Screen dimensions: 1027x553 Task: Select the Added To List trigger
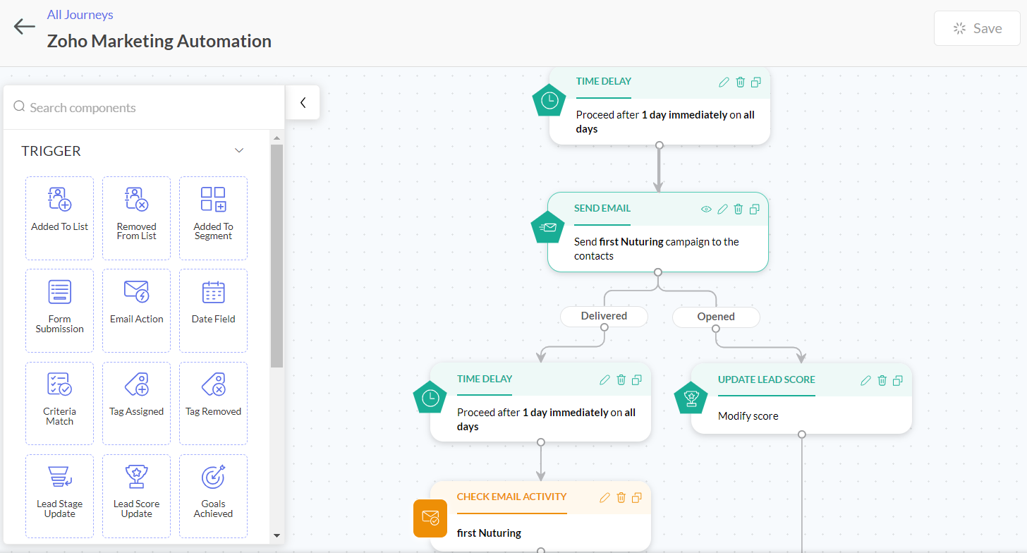(x=60, y=218)
